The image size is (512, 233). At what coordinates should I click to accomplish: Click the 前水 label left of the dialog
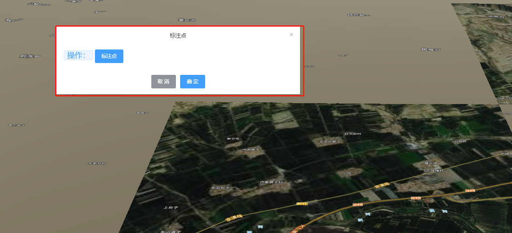pos(29,56)
